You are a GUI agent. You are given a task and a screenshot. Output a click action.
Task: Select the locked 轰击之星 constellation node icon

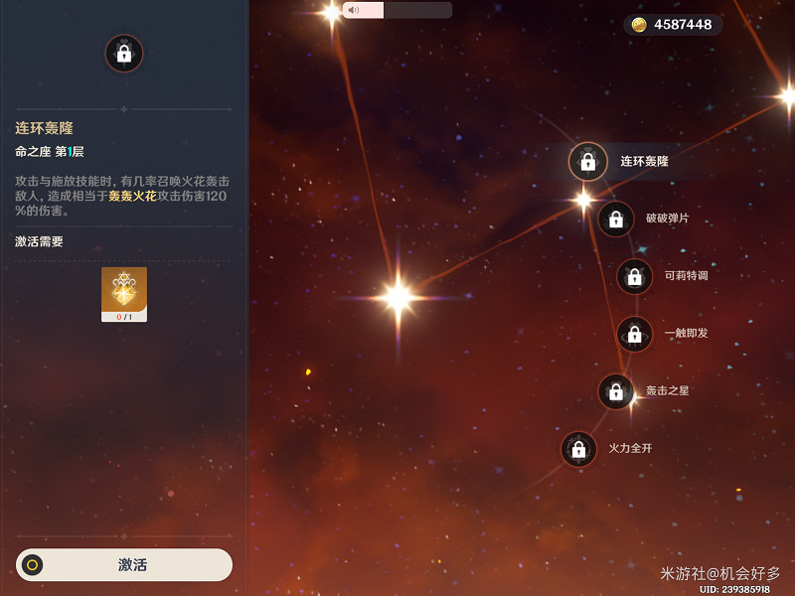[615, 391]
